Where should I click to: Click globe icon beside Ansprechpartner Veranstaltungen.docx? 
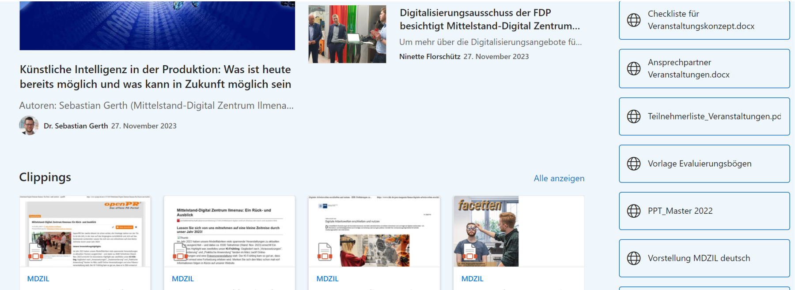634,68
